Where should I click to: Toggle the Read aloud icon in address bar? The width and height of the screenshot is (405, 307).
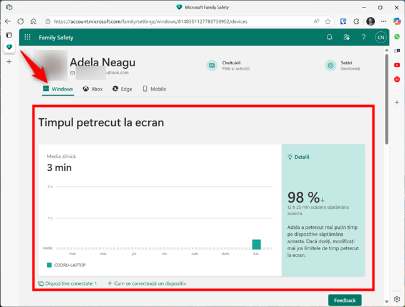[x=316, y=21]
